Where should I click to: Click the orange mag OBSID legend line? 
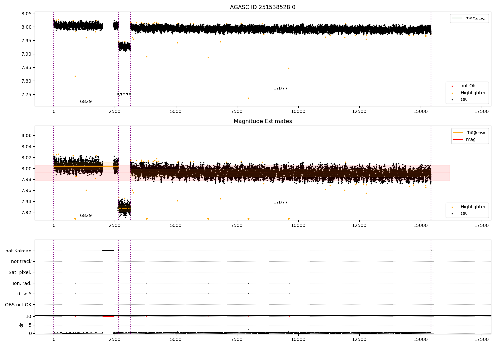coord(458,132)
